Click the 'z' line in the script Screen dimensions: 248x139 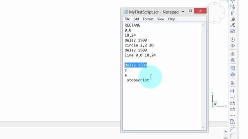tap(126, 70)
